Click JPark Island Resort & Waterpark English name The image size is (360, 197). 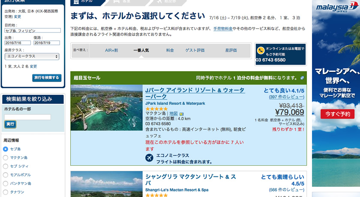pyautogui.click(x=175, y=104)
